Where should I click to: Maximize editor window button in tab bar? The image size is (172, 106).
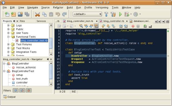click(x=167, y=22)
